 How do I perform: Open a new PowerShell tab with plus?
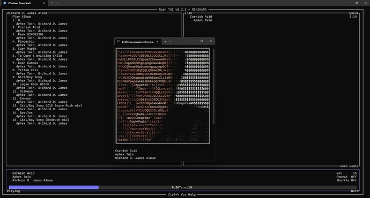coord(51,3)
